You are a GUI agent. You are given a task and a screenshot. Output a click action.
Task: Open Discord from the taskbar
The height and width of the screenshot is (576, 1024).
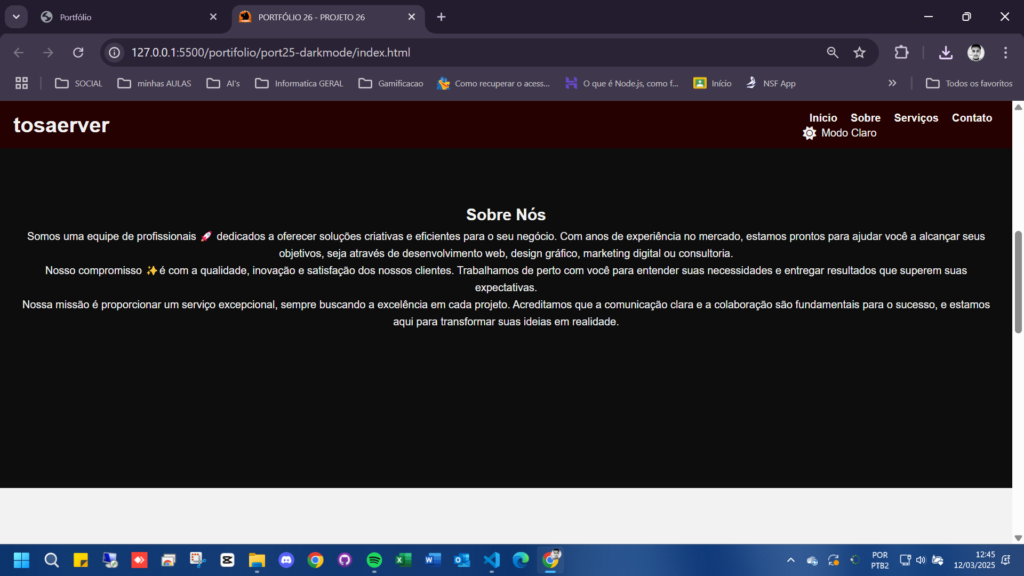coord(286,560)
